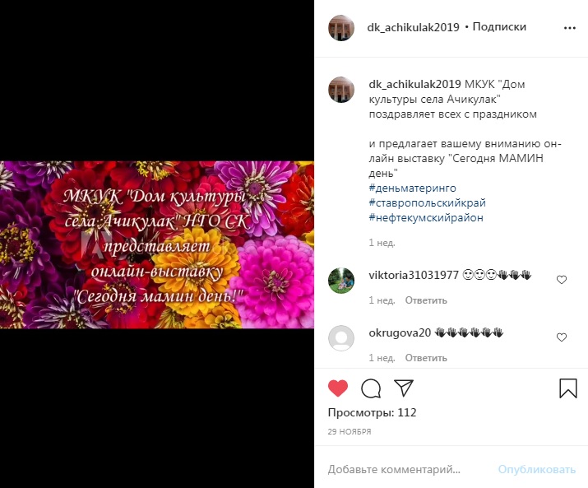View viktoria31031977's profile avatar
Image resolution: width=588 pixels, height=488 pixels.
point(341,281)
